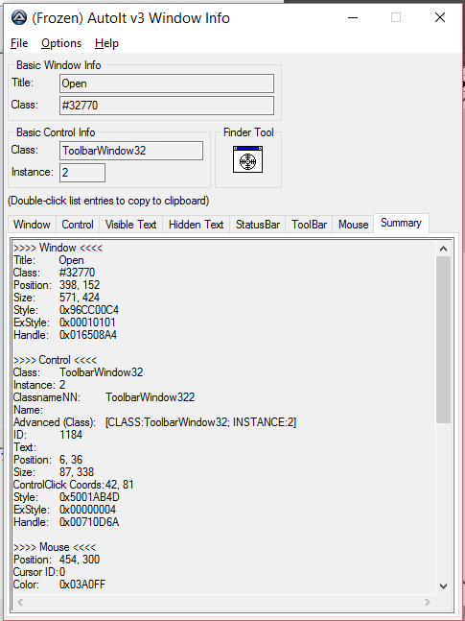Open the StatusBar tab

tap(258, 225)
